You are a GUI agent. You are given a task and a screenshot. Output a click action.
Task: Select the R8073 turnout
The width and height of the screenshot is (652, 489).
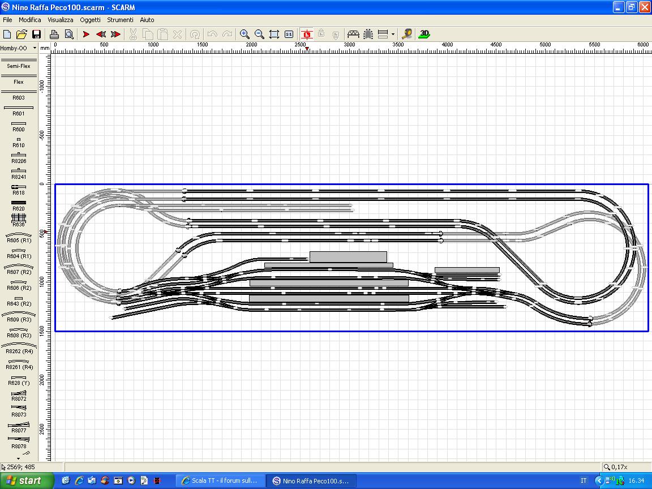pos(19,411)
